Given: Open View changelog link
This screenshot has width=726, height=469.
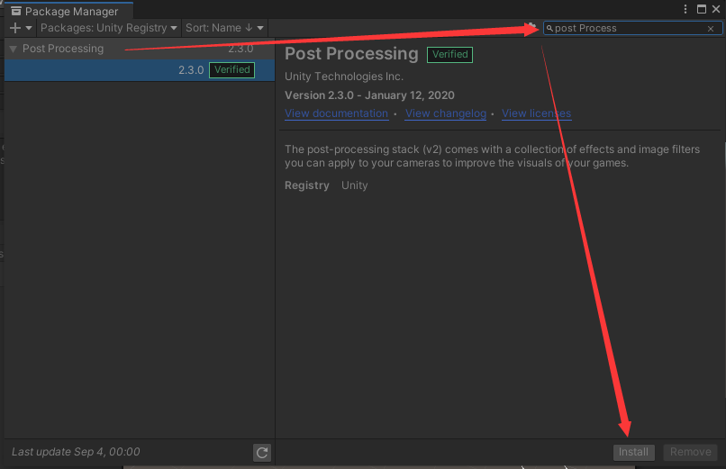Looking at the screenshot, I should point(446,113).
